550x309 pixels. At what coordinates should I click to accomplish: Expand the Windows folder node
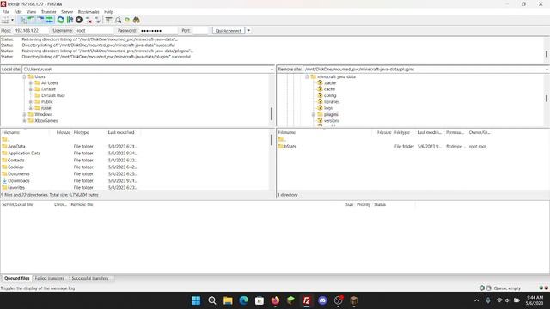tap(24, 114)
